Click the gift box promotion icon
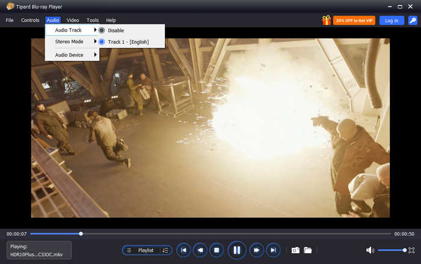421x264 pixels. click(x=327, y=20)
